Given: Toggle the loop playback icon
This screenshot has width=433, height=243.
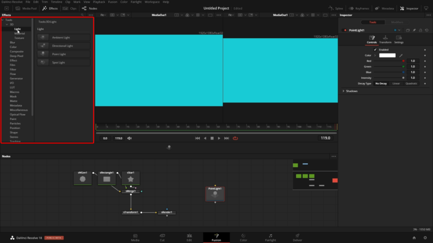Looking at the screenshot, I should (x=235, y=138).
